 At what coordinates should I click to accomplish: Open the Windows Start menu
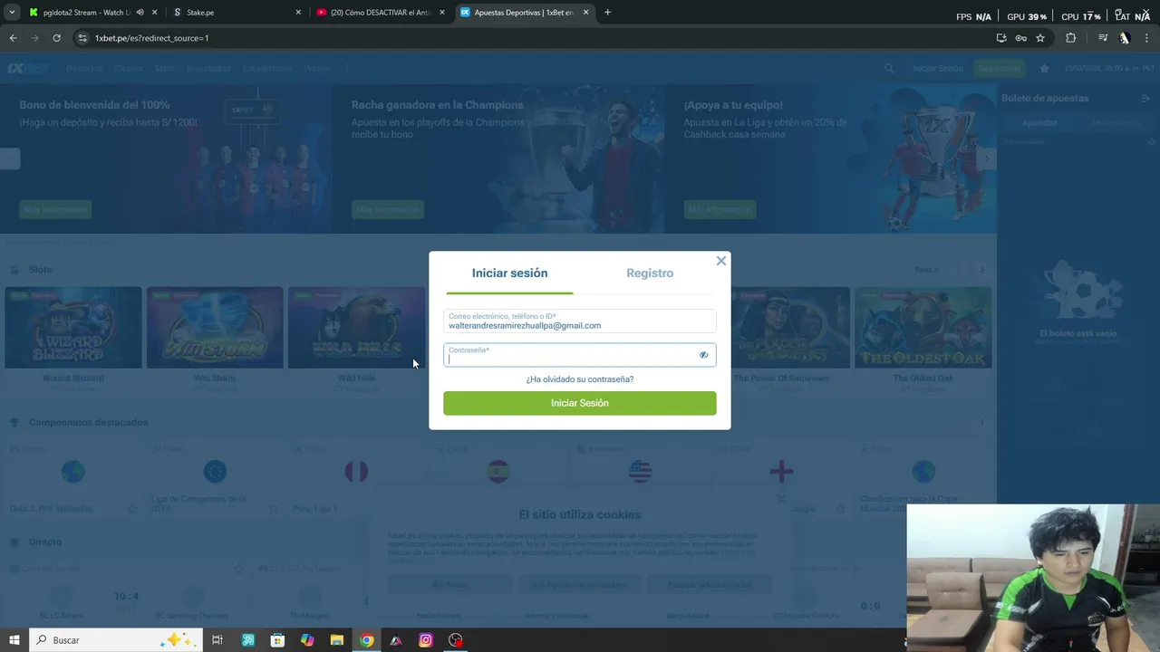14,640
